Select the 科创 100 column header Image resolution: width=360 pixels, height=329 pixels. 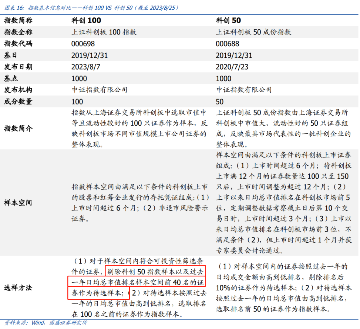click(86, 20)
